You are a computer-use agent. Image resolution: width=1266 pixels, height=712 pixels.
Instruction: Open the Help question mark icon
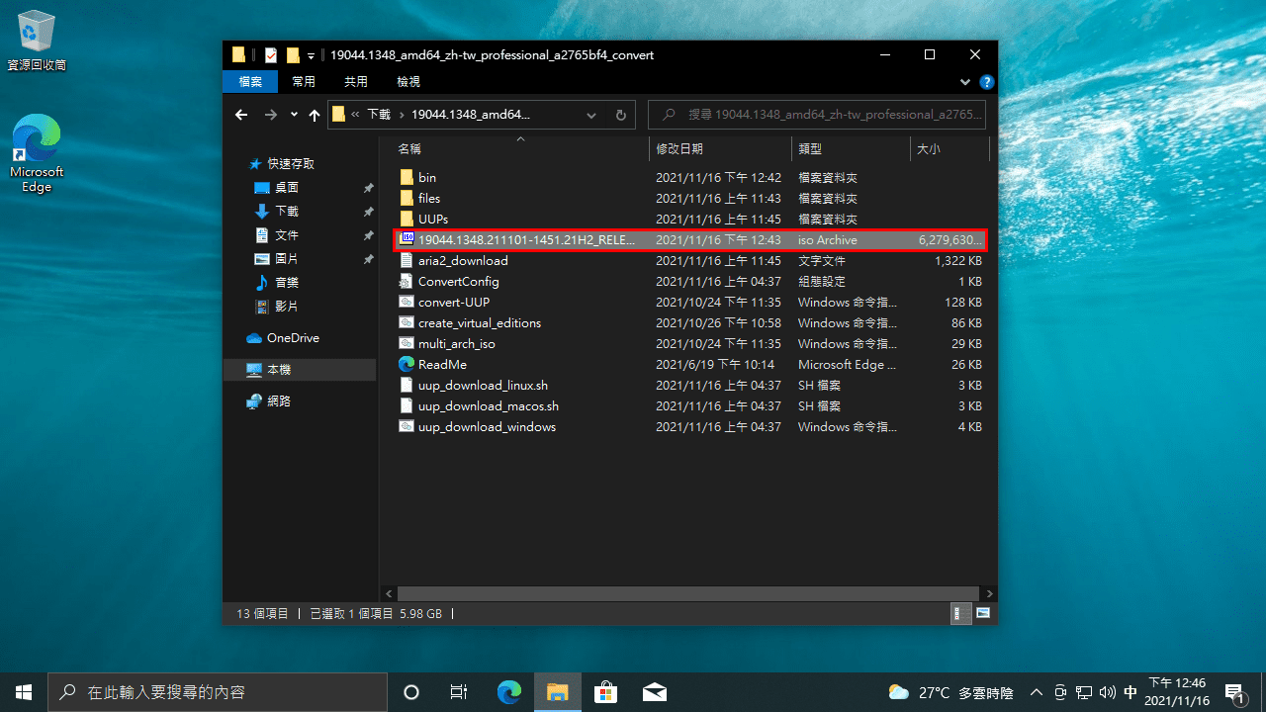986,82
